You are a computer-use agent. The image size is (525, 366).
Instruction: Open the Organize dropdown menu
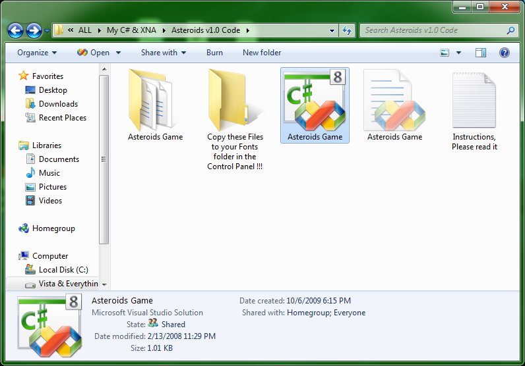(x=37, y=53)
